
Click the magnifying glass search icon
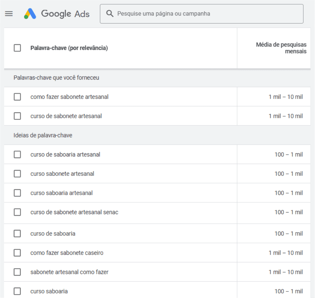[x=110, y=14]
